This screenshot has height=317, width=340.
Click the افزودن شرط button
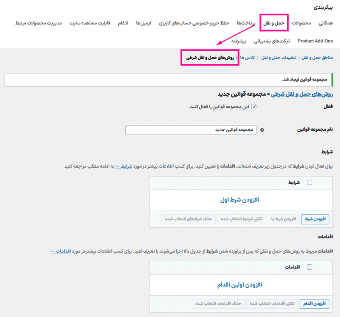(x=315, y=219)
